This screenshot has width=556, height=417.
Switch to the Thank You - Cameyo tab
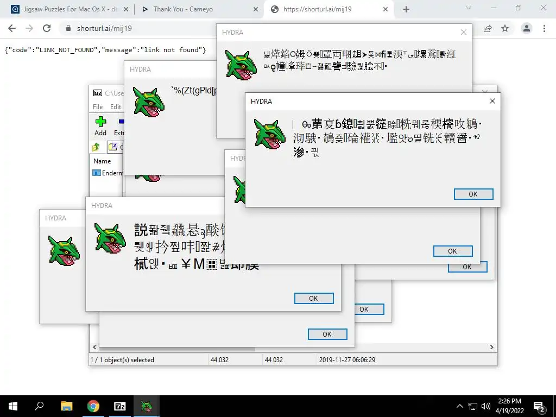click(x=199, y=9)
